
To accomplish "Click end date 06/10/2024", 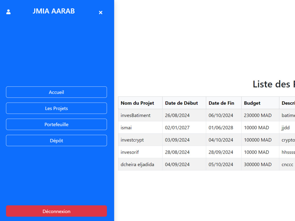I will click(x=221, y=115).
